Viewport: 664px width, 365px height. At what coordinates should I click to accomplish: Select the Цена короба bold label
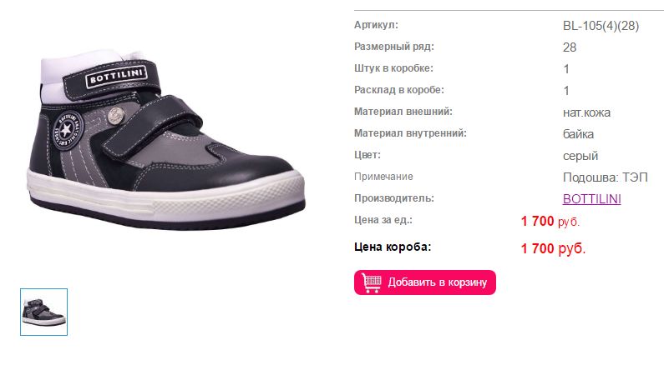(x=392, y=247)
